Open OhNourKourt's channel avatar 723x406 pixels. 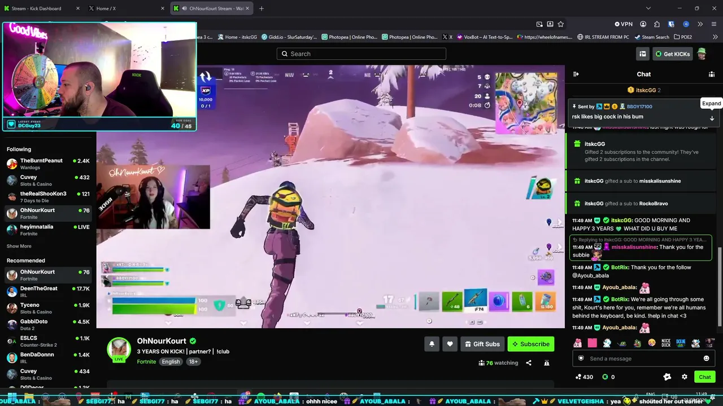point(119,349)
